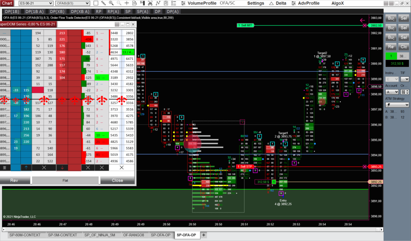411x241 pixels.
Task: Toggle the DP(A) button
Action: [x=173, y=12]
